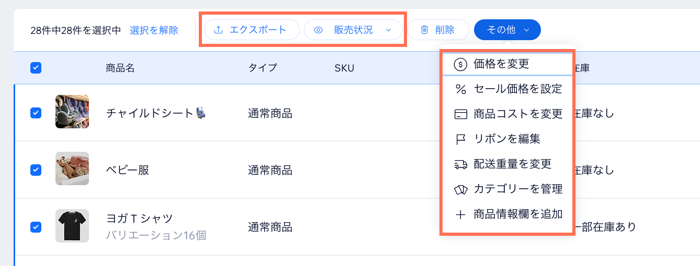
Task: Click the card icon for 商品コストを変更
Action: point(460,114)
